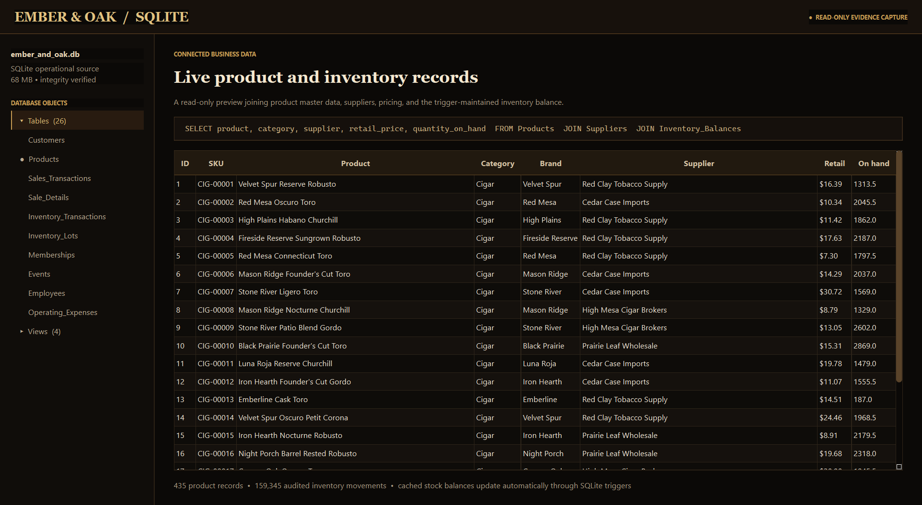This screenshot has width=922, height=505.
Task: Click the READ-ONLY EVIDENCE CAPTURE badge
Action: click(858, 17)
